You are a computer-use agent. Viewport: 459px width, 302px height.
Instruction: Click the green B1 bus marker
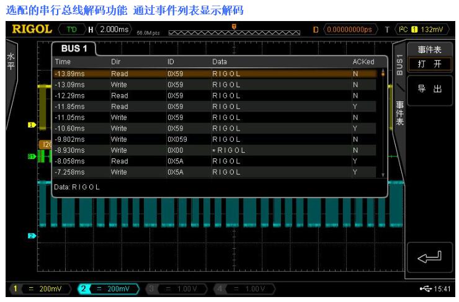(x=30, y=157)
